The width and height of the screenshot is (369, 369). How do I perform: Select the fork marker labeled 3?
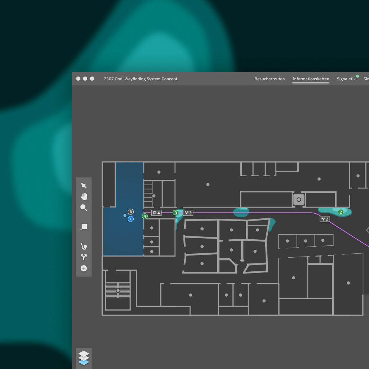click(x=188, y=213)
